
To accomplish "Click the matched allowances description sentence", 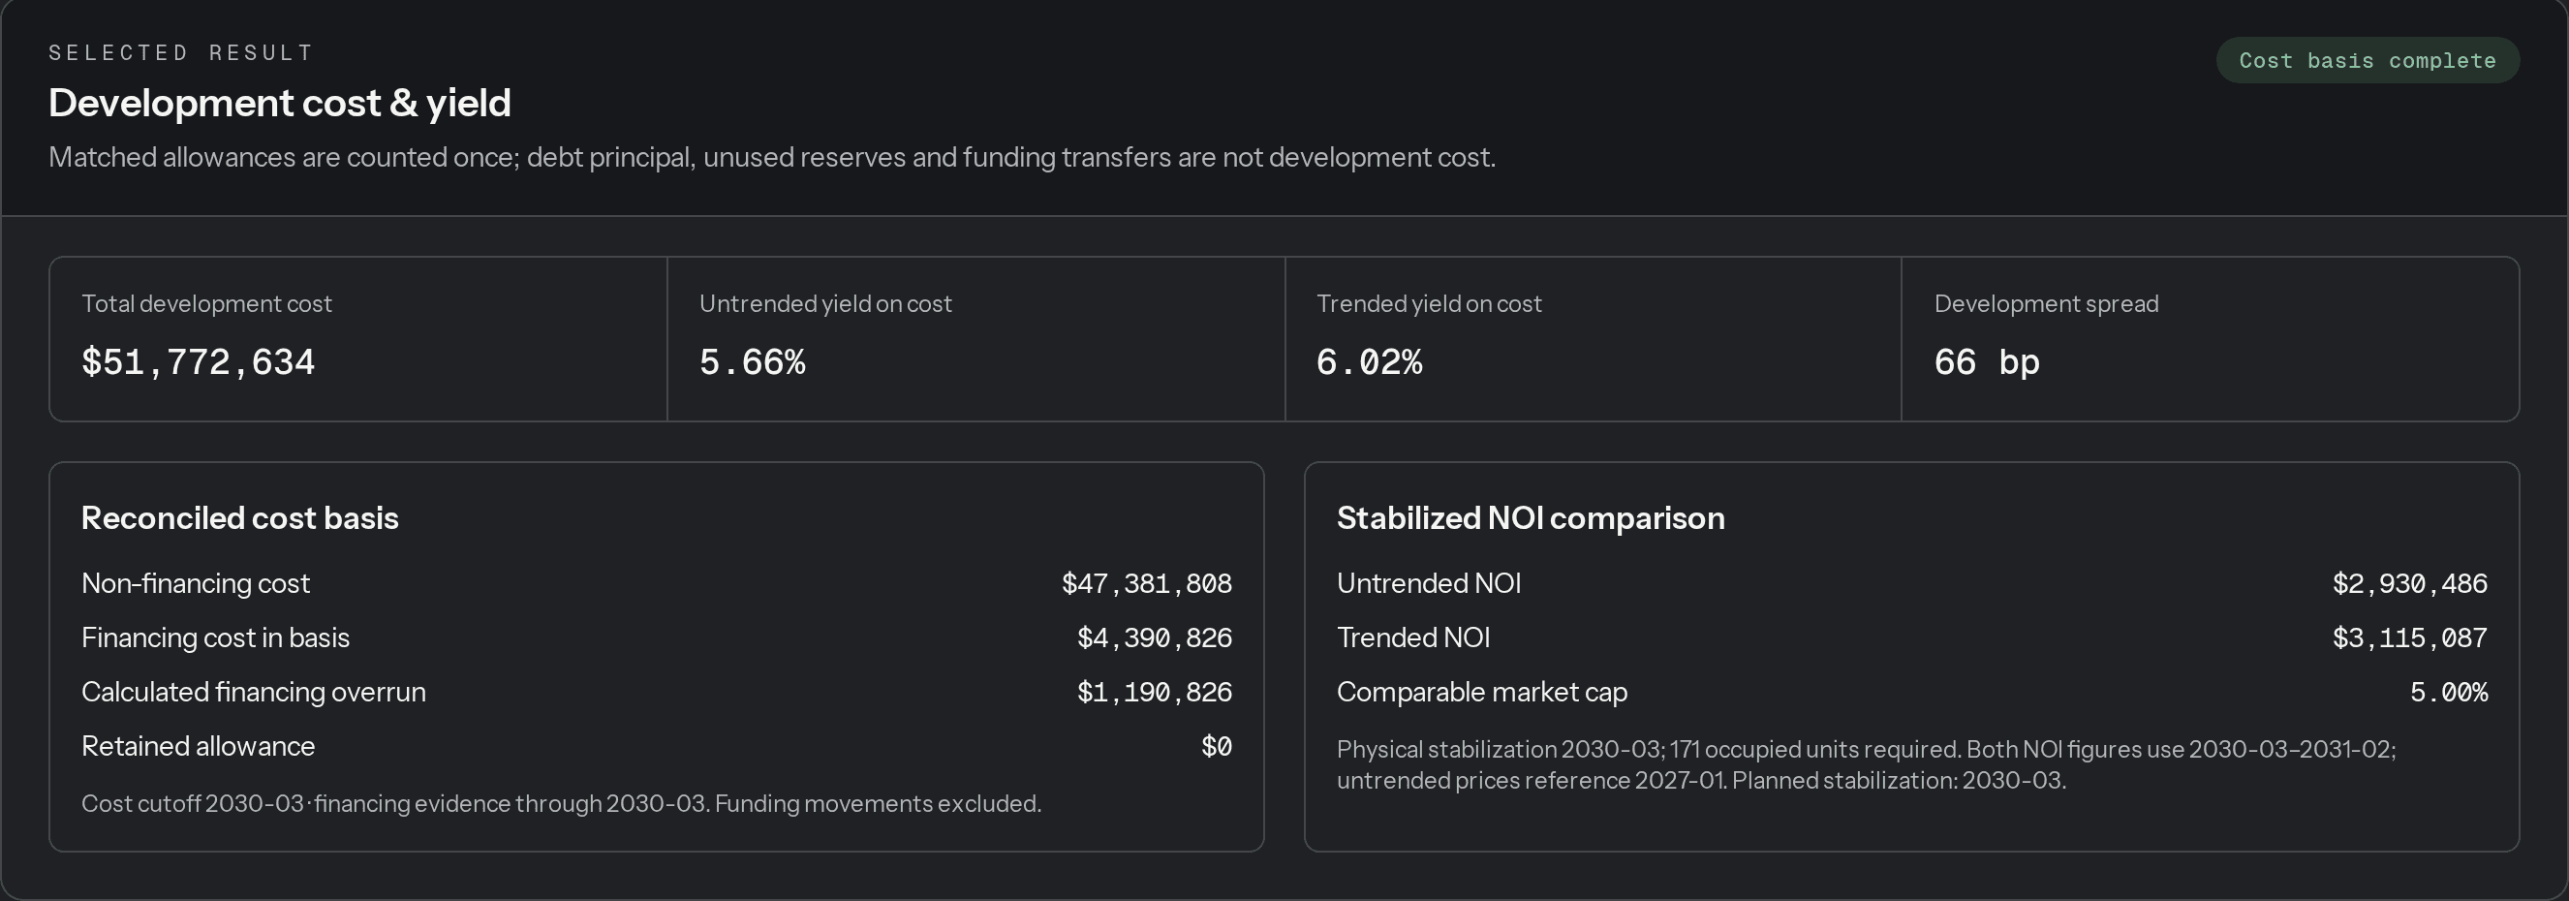I will pyautogui.click(x=772, y=157).
